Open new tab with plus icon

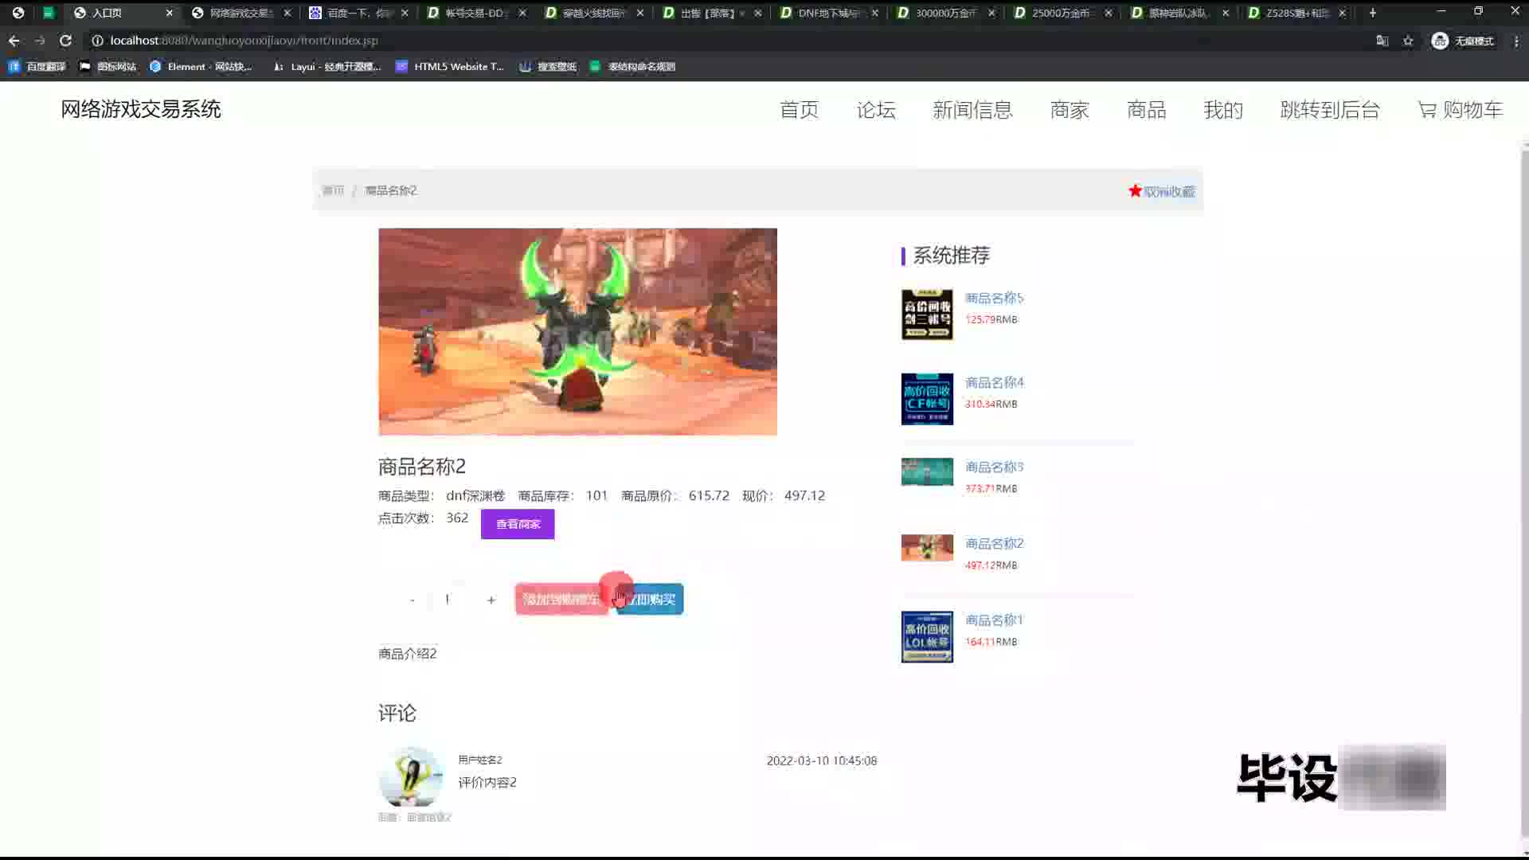1372,13
